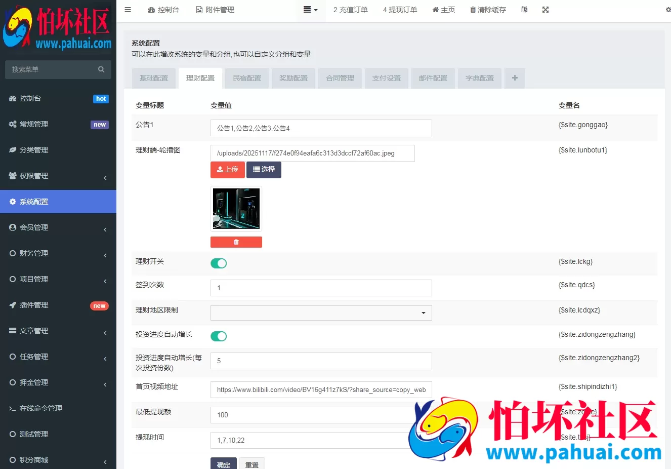Click variable name {$site.gonggao}

click(x=583, y=125)
